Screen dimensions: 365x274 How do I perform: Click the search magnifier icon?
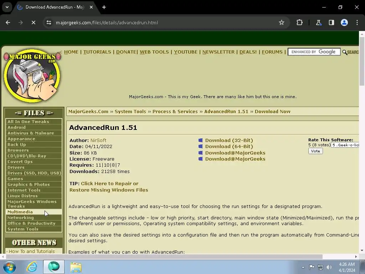(345, 52)
